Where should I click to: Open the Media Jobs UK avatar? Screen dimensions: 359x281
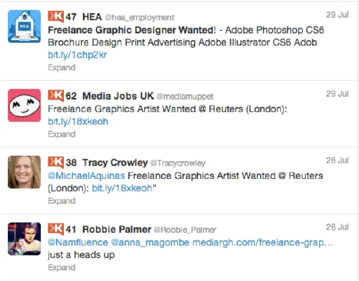pos(24,106)
